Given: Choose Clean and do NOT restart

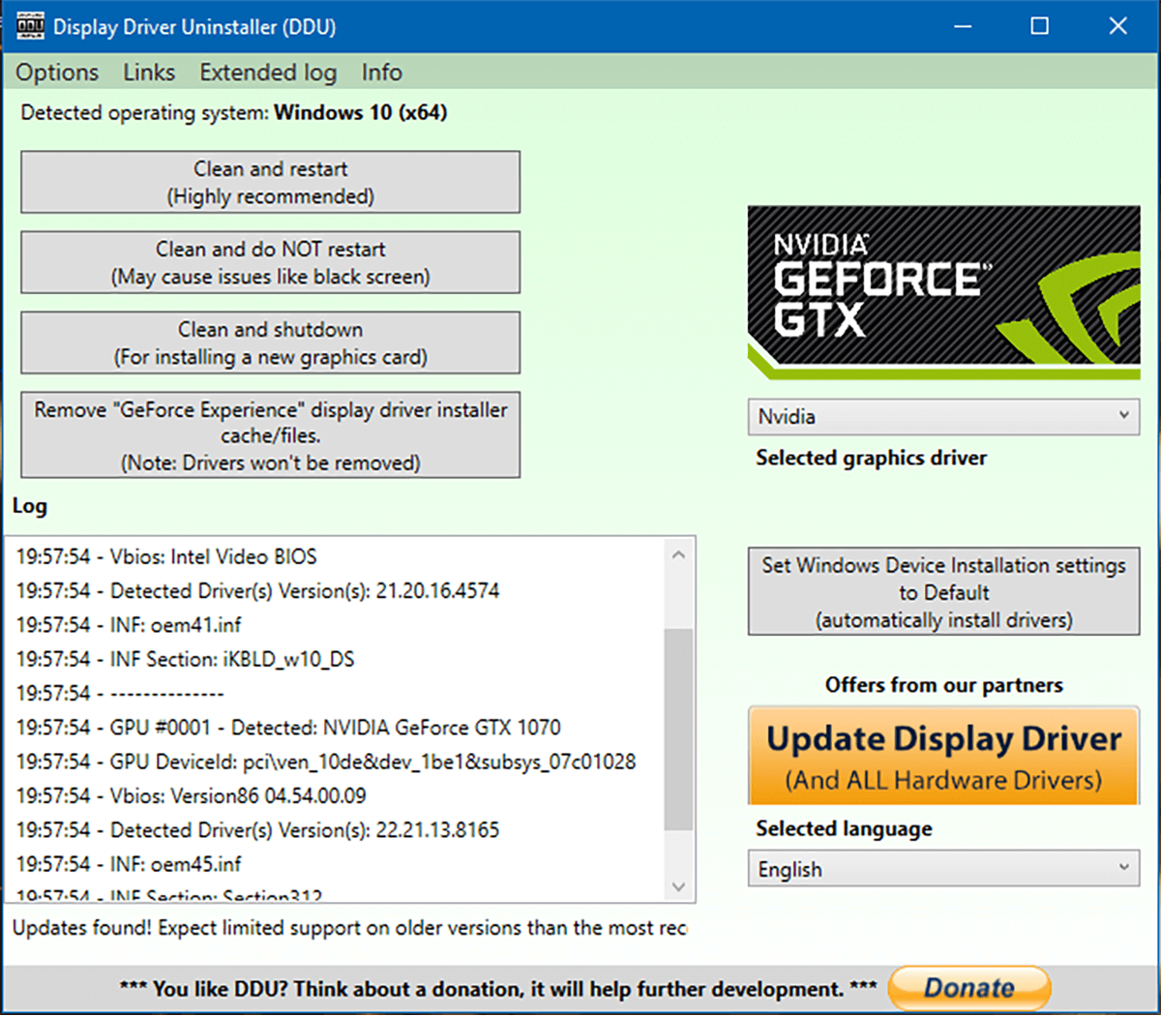Looking at the screenshot, I should pyautogui.click(x=270, y=262).
